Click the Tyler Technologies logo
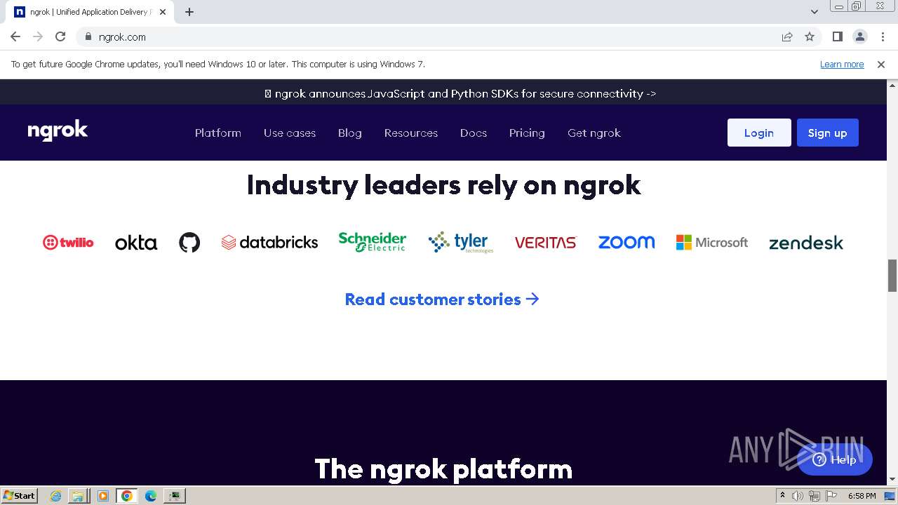Image resolution: width=898 pixels, height=505 pixels. click(x=461, y=242)
